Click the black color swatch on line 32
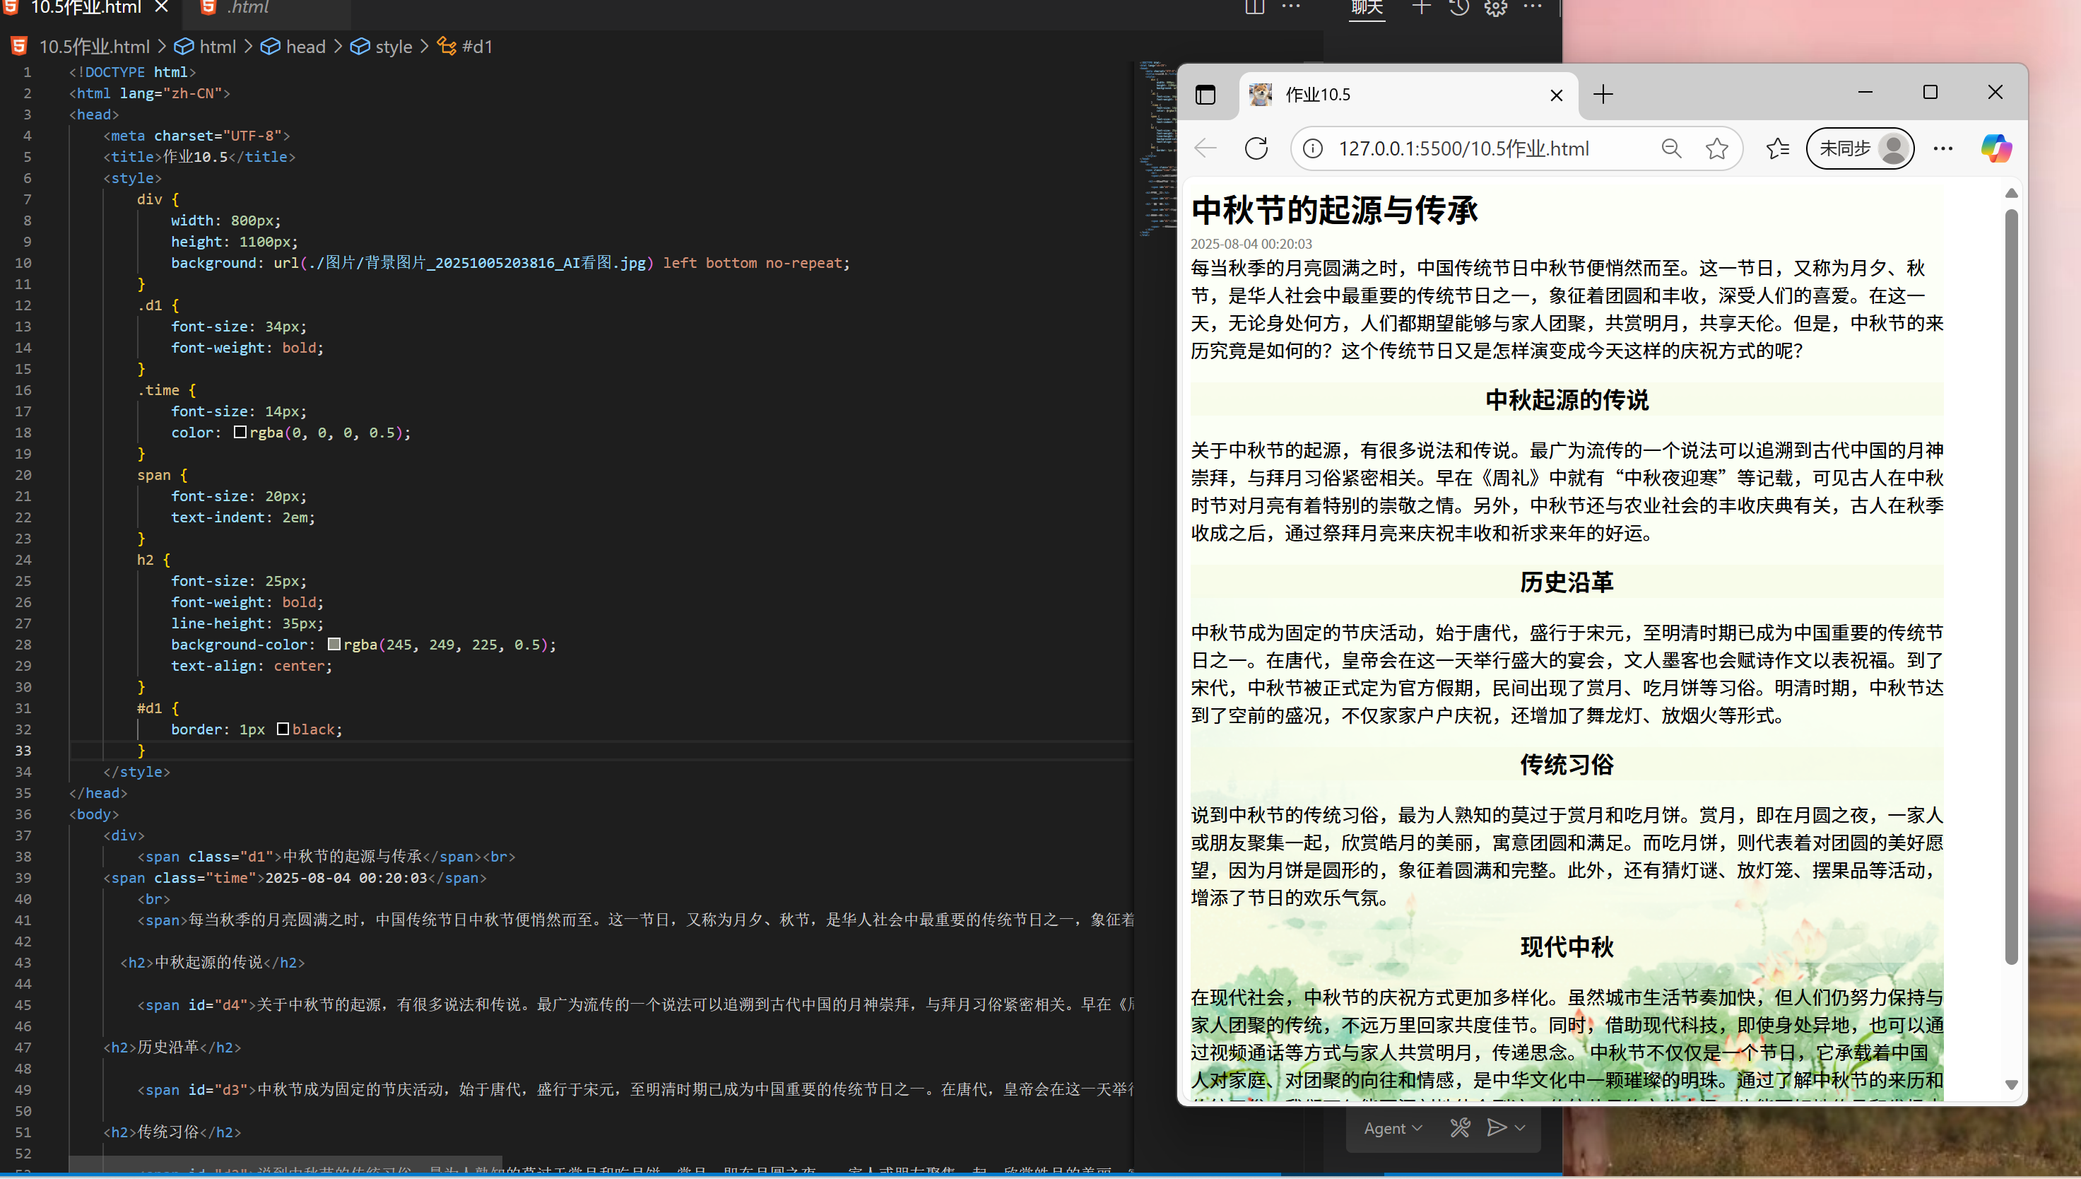2081x1179 pixels. 283,729
